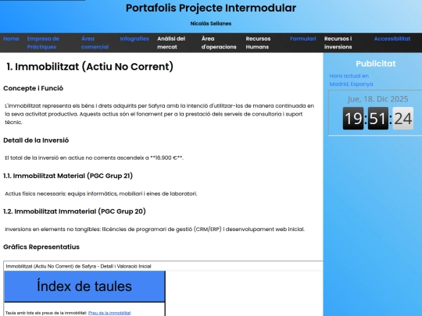
Task: Open Àrea comercial section
Action: (95, 43)
